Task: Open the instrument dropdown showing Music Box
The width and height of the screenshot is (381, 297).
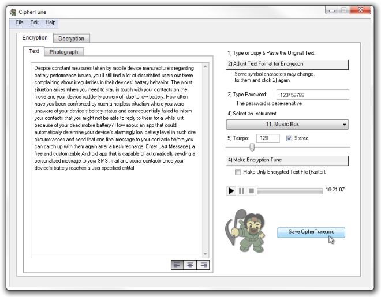Action: 287,124
